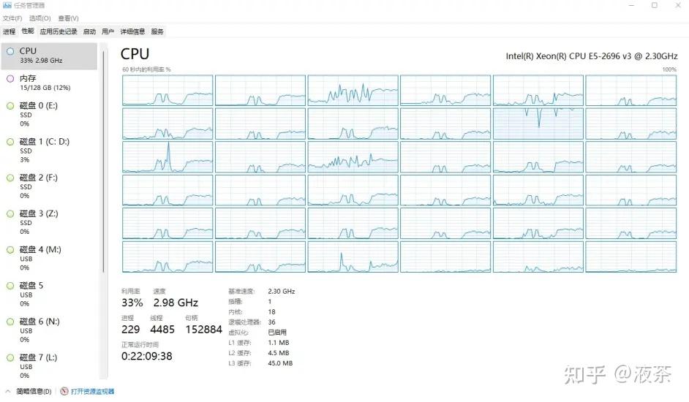The width and height of the screenshot is (689, 402).
Task: Select the 磁盘 0 (E:) disk icon
Action: tap(10, 106)
